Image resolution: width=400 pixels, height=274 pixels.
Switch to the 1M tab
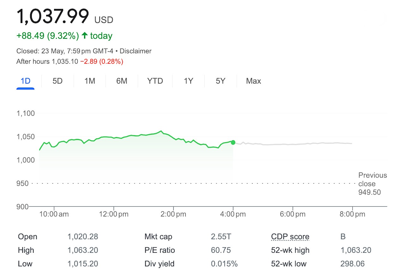pyautogui.click(x=90, y=81)
